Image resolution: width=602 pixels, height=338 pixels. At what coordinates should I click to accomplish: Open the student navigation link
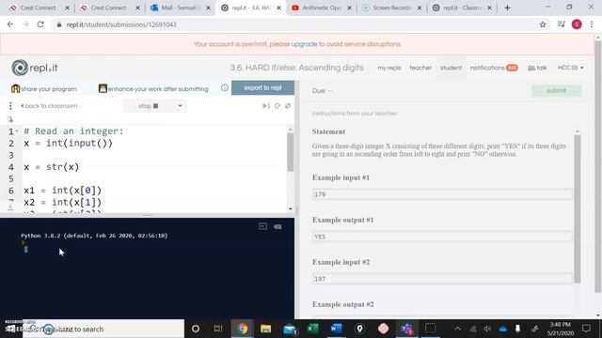click(x=451, y=68)
